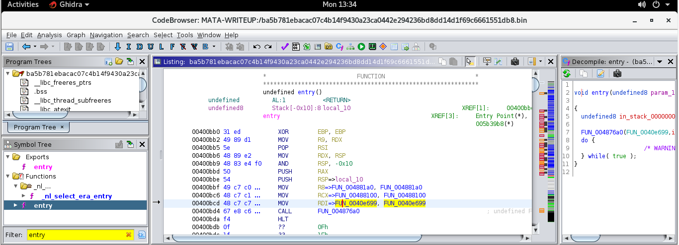The image size is (679, 245).
Task: Click the Decompiler Cf toolbar icon
Action: click(x=340, y=47)
